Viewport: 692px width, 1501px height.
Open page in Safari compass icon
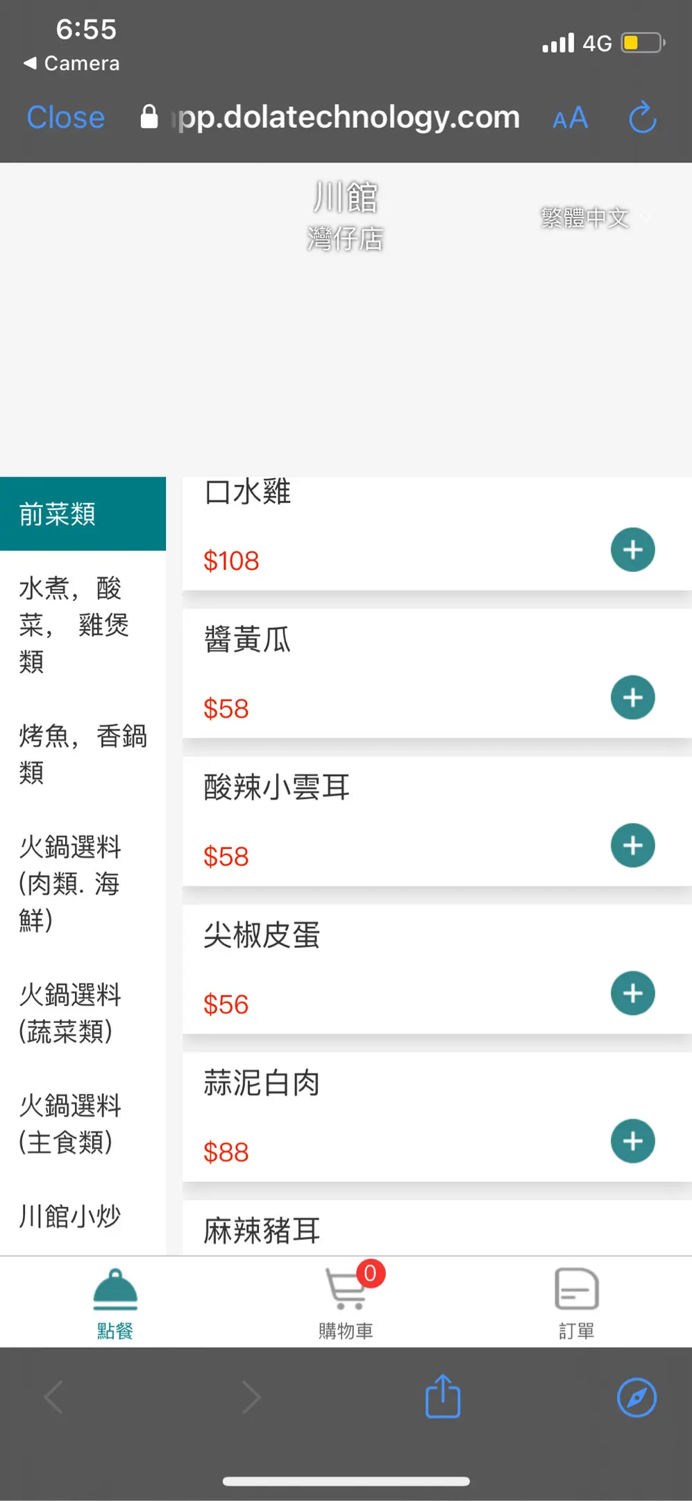[636, 1397]
